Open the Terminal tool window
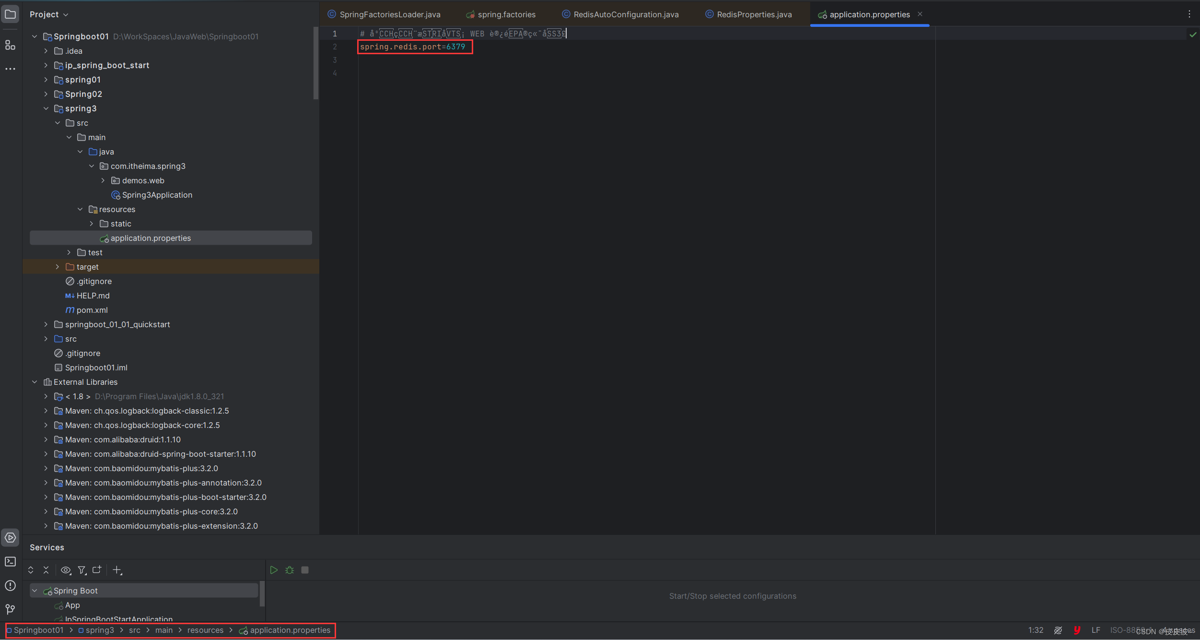Image resolution: width=1200 pixels, height=640 pixels. click(x=10, y=561)
